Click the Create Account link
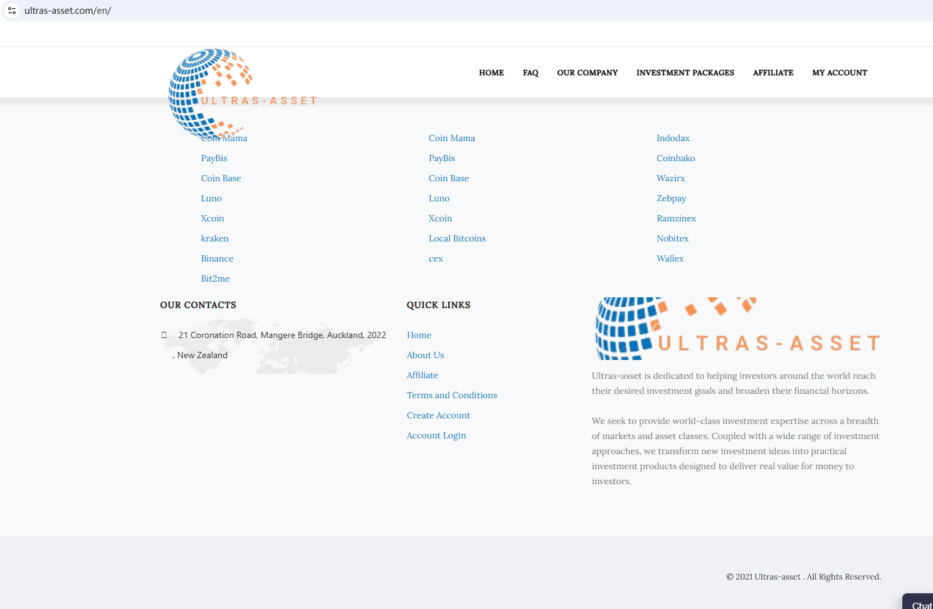The width and height of the screenshot is (933, 609). (x=439, y=415)
